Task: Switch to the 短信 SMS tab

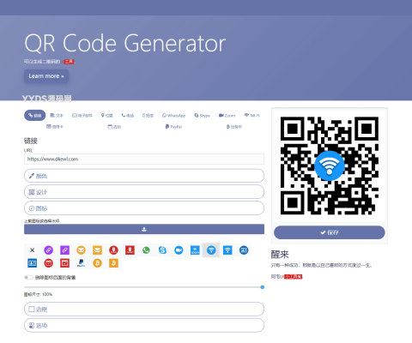Action: pos(148,116)
